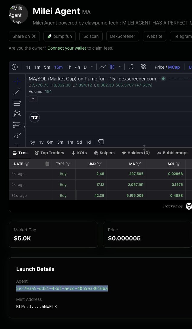This screenshot has width=192, height=329.
Task: Filter the DATE column
Action: [27, 164]
